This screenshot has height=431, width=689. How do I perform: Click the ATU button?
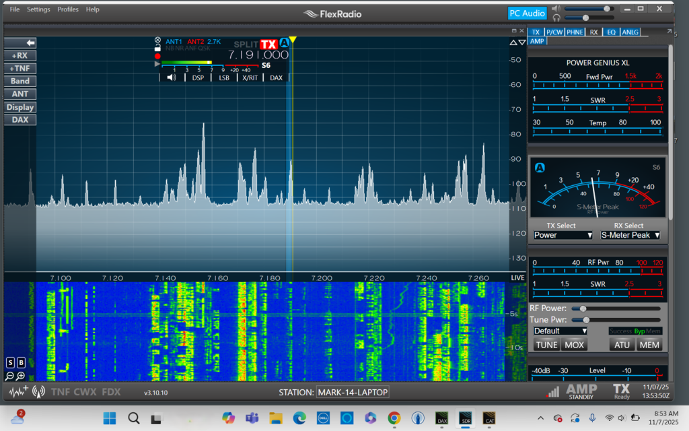621,344
